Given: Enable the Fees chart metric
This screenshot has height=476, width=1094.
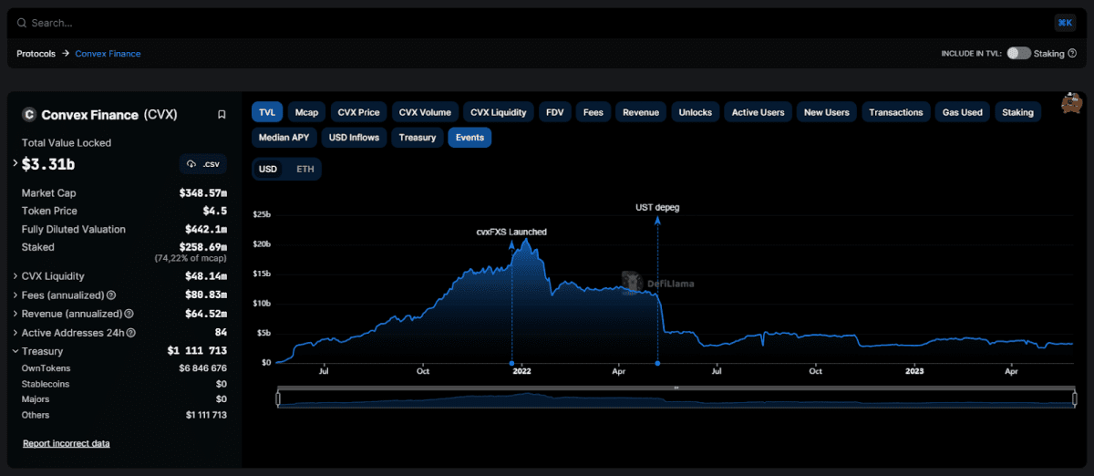Looking at the screenshot, I should (593, 112).
